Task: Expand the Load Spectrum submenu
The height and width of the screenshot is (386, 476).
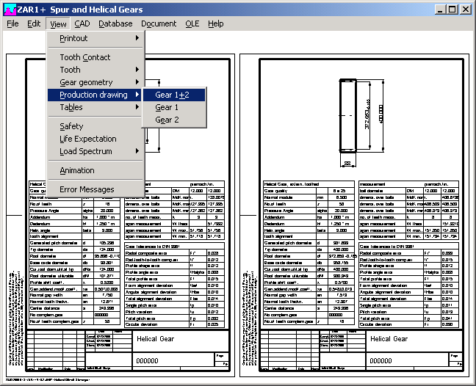Action: coord(86,151)
